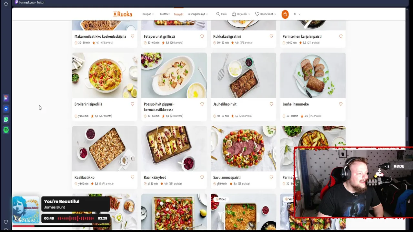Image resolution: width=413 pixels, height=232 pixels.
Task: Expand the Sesongissa nyt dropdown
Action: (197, 14)
